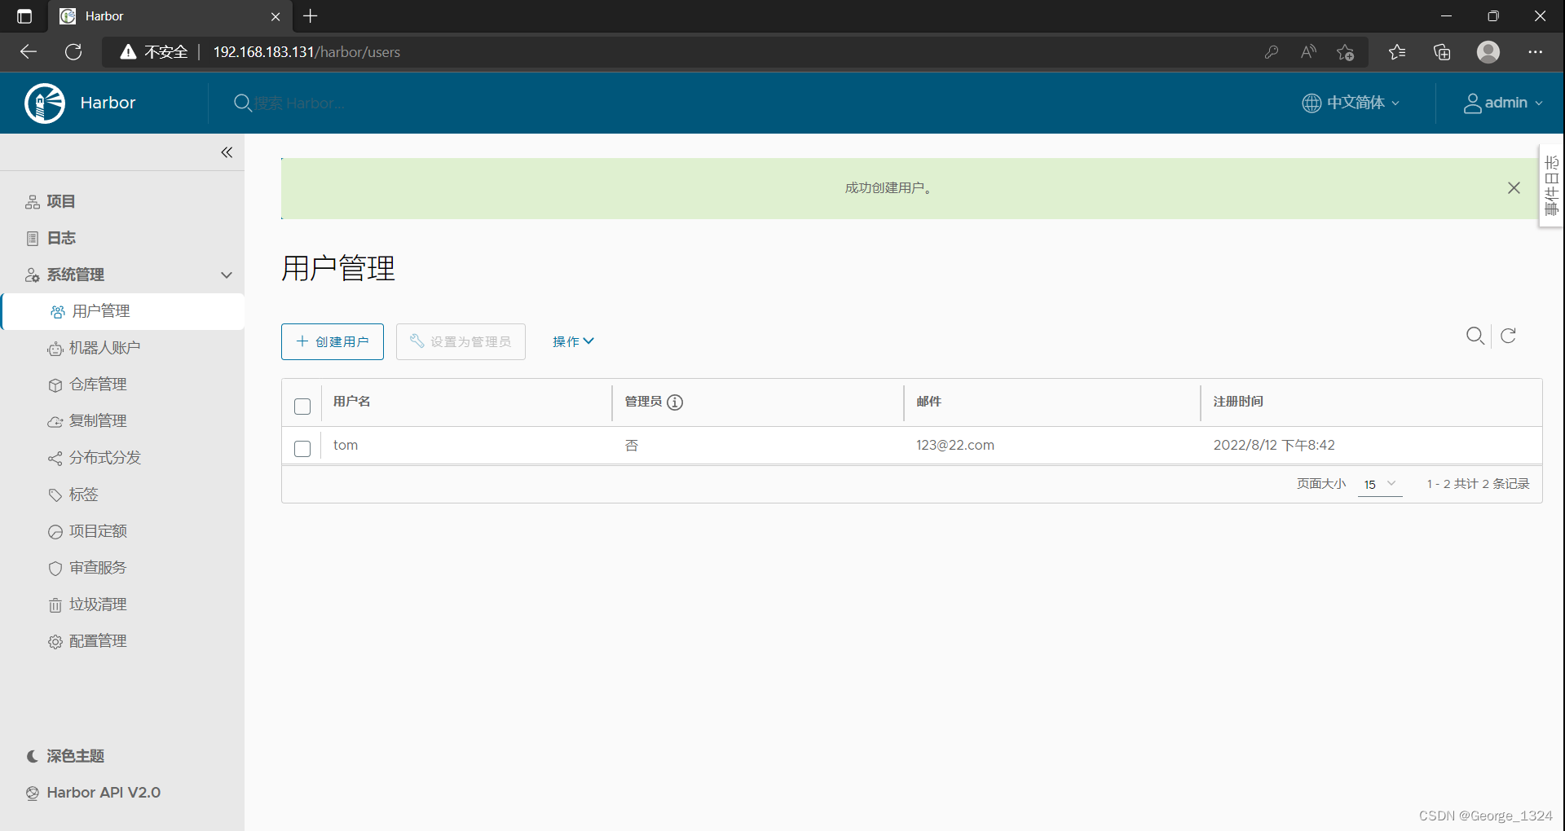The height and width of the screenshot is (831, 1565).
Task: Click the address bar URL
Action: 306,52
